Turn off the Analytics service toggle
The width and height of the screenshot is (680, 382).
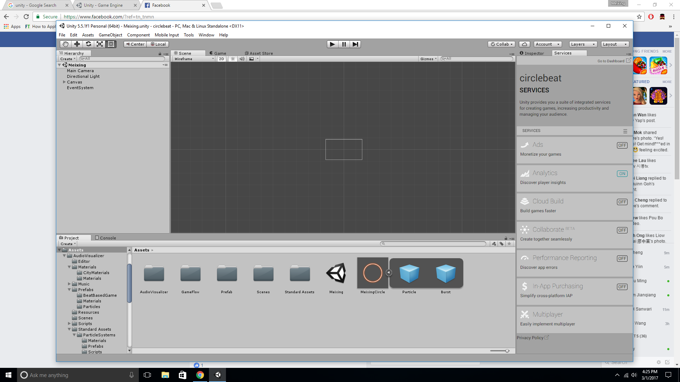click(622, 174)
